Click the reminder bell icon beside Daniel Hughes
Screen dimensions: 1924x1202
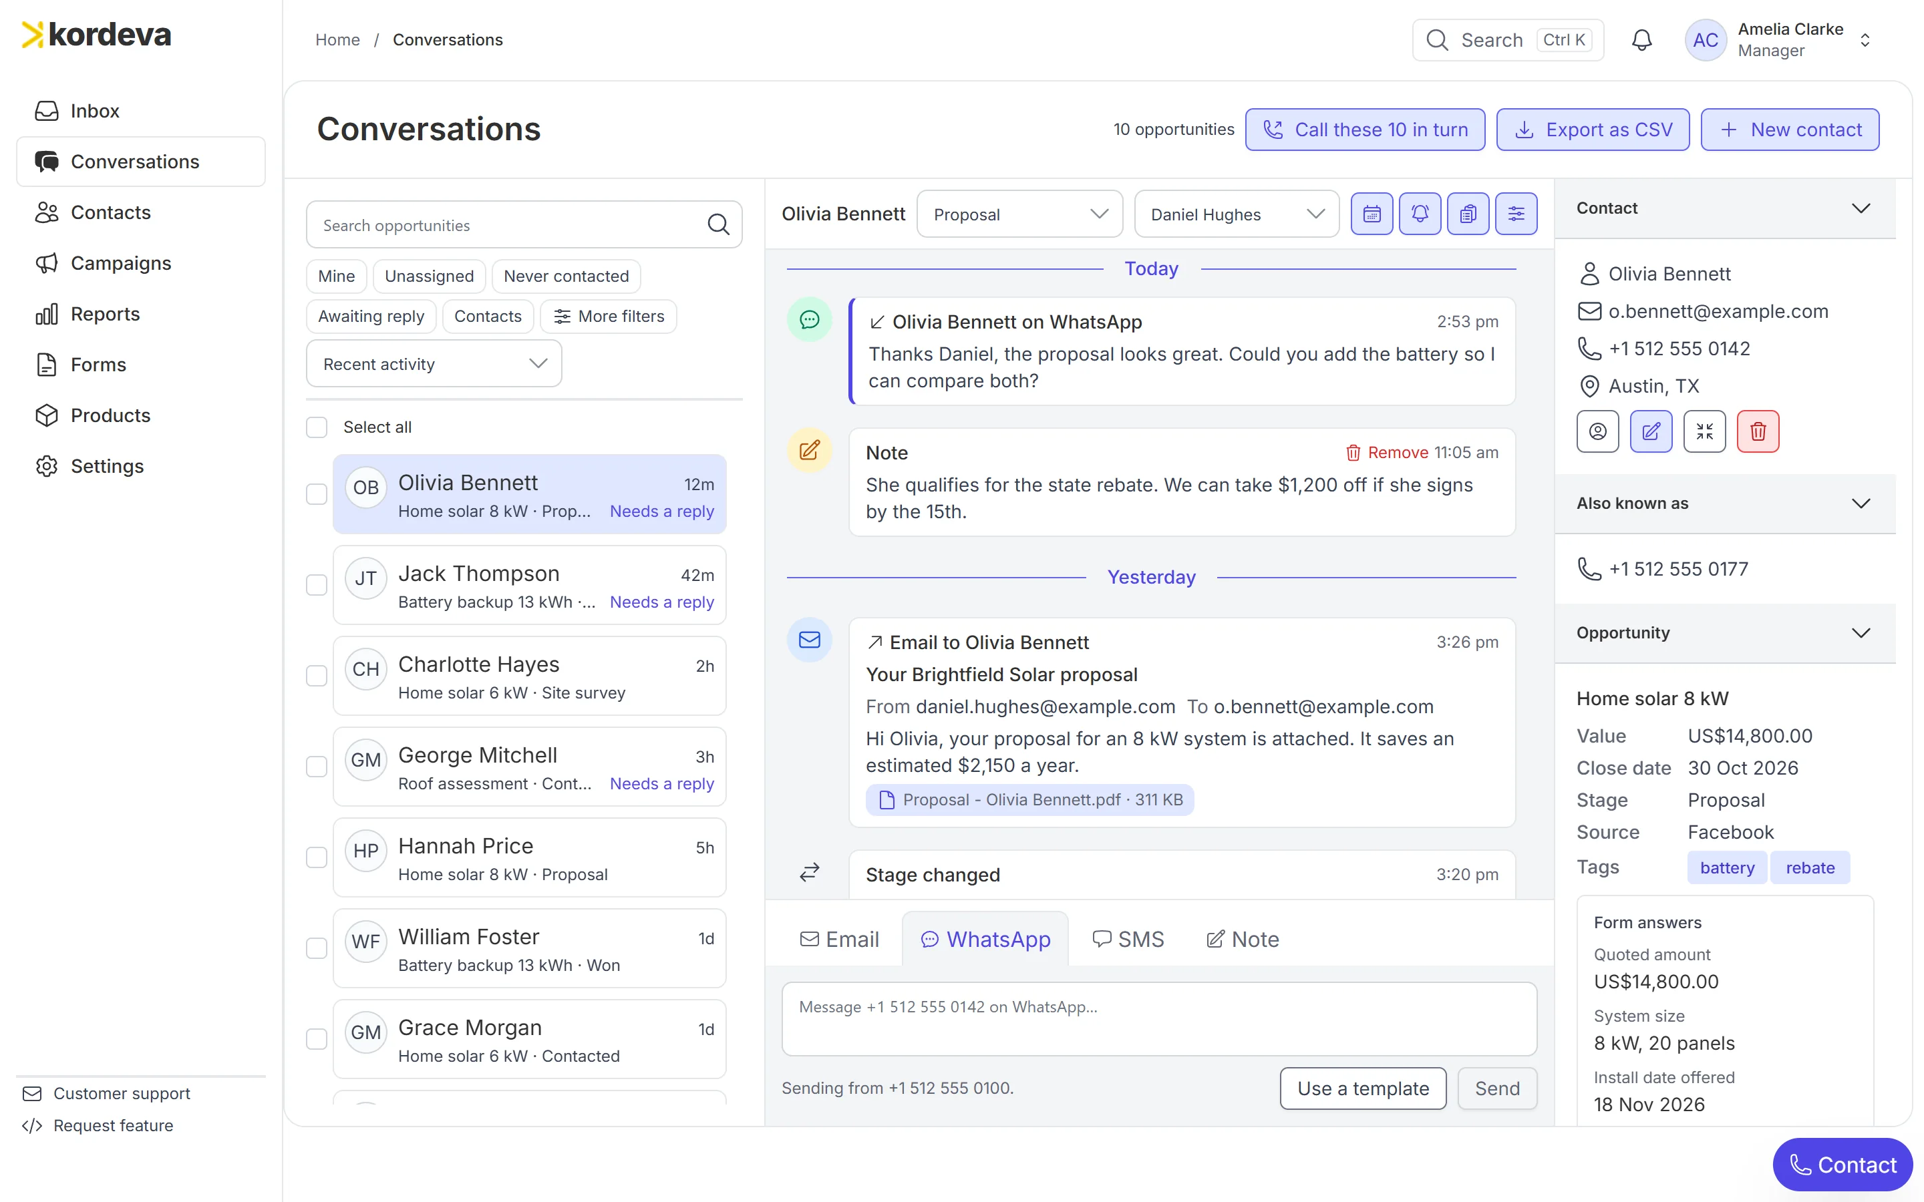tap(1420, 214)
